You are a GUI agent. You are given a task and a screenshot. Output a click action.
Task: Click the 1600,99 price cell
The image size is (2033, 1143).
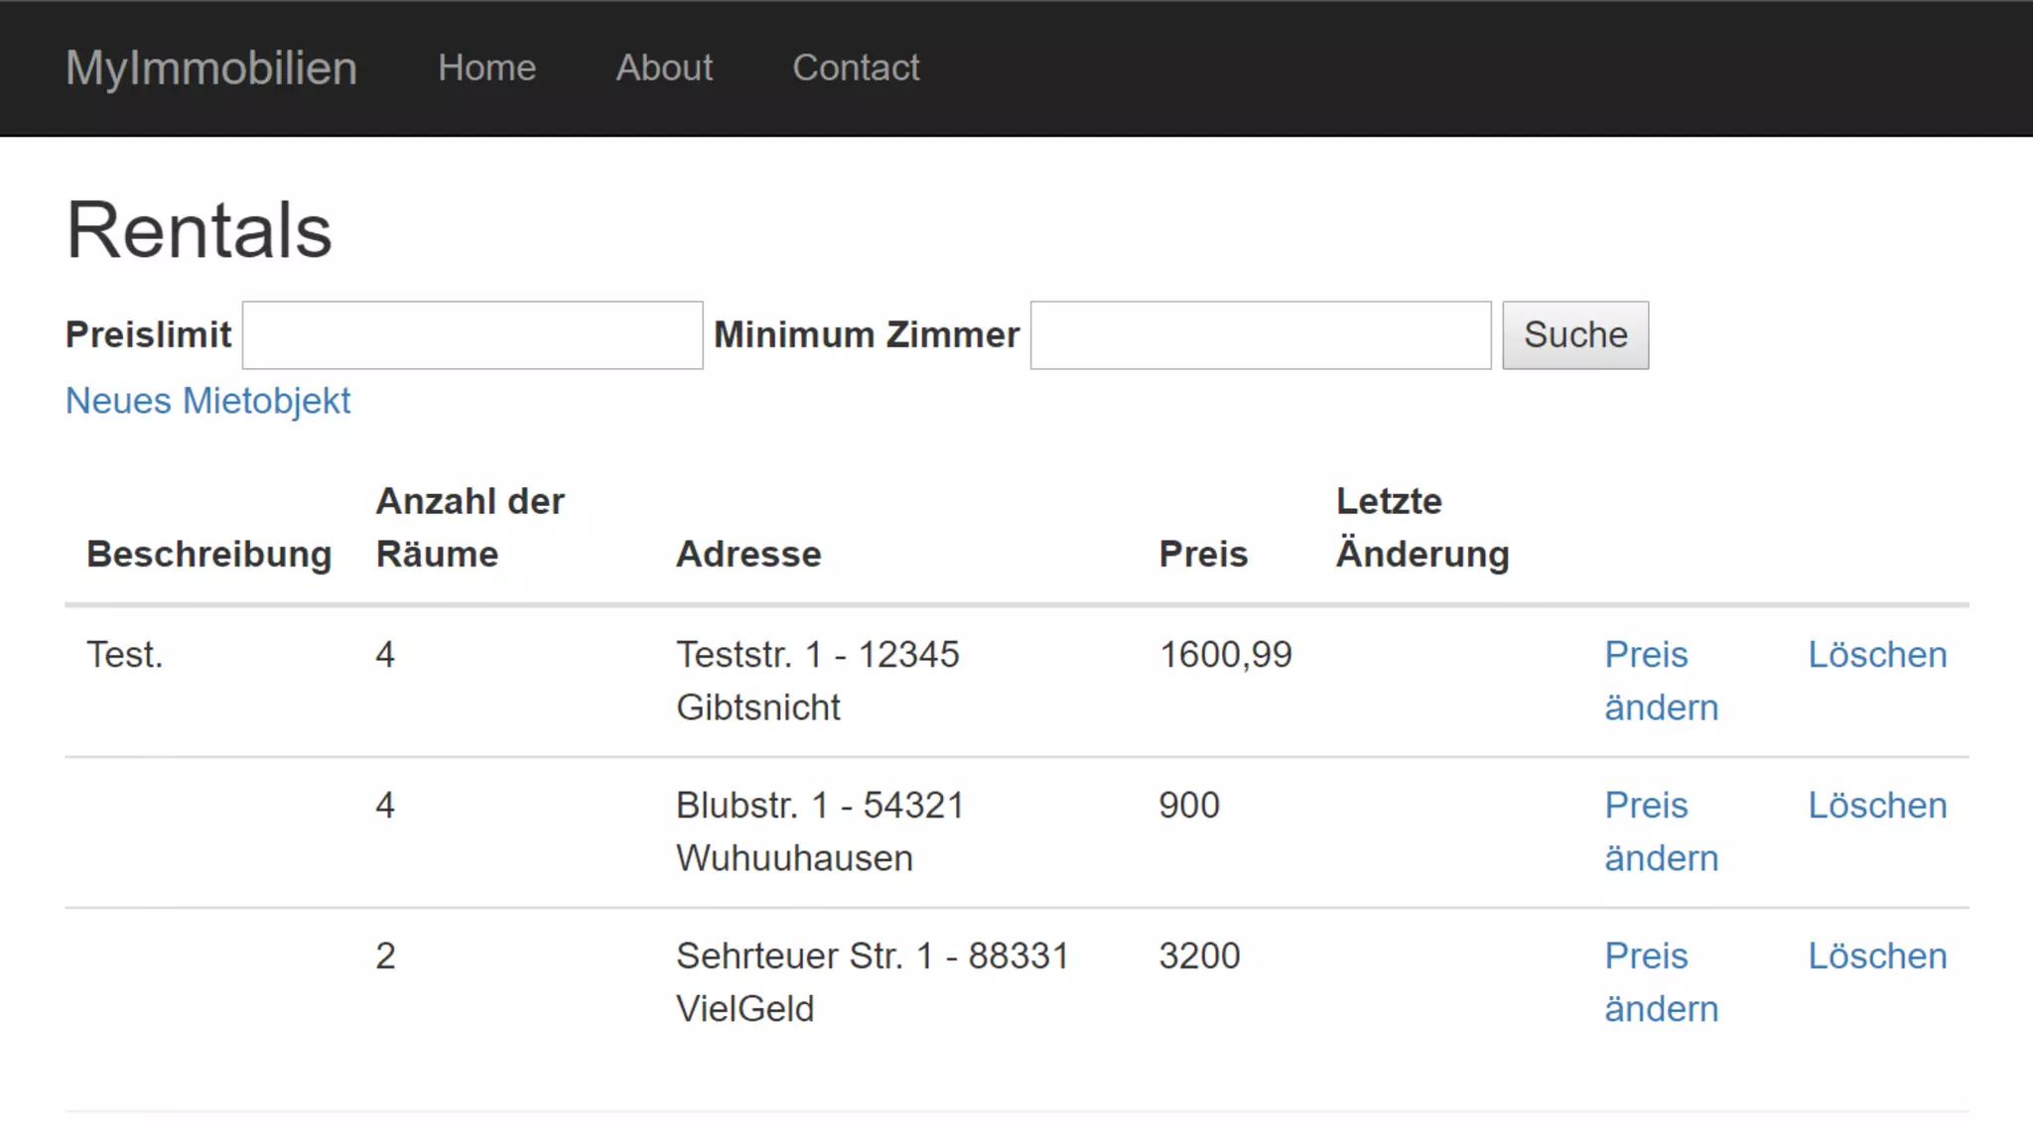click(1225, 655)
